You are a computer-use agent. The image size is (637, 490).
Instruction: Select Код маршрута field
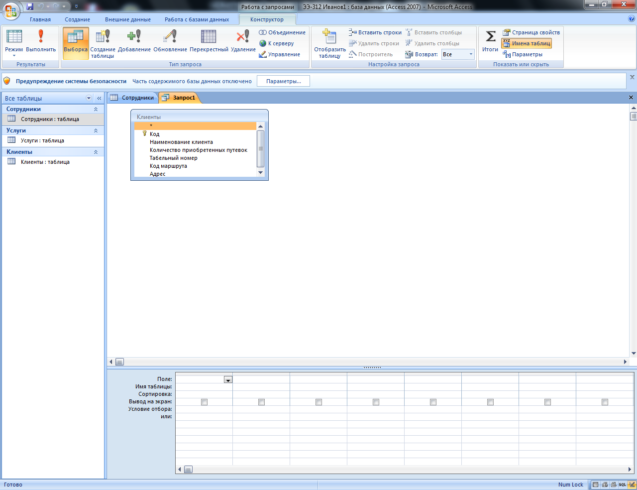tap(168, 166)
